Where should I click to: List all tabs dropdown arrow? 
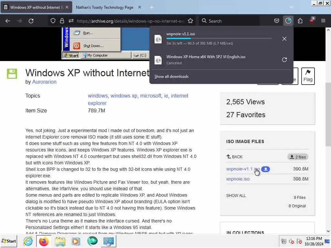click(x=292, y=7)
